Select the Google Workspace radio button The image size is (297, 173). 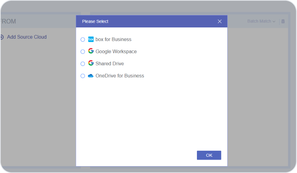click(x=83, y=52)
